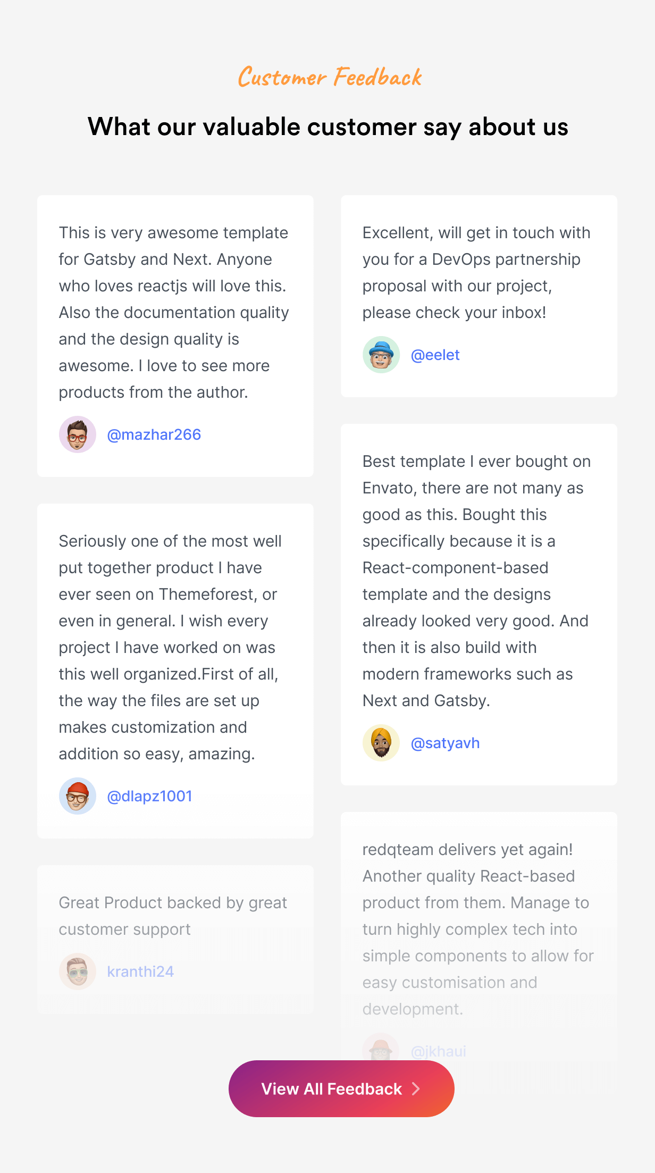
Task: Select the "redqteam delivers yet again" review
Action: coord(477,929)
